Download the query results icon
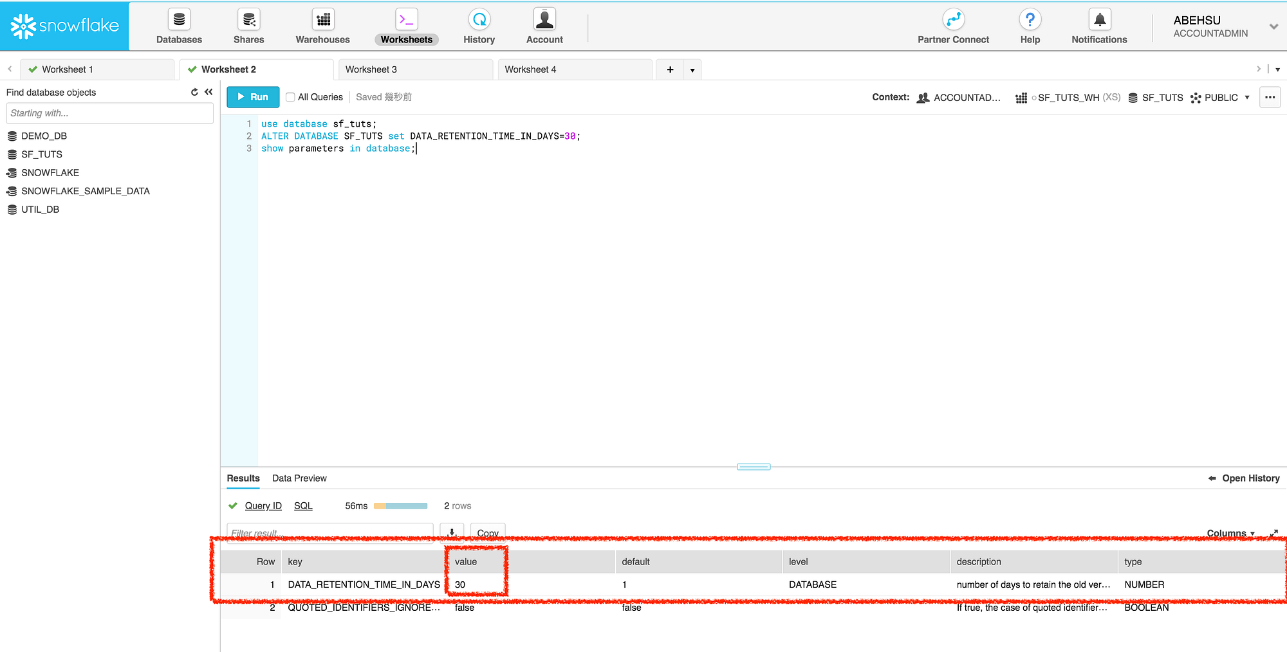The height and width of the screenshot is (652, 1287). [452, 532]
